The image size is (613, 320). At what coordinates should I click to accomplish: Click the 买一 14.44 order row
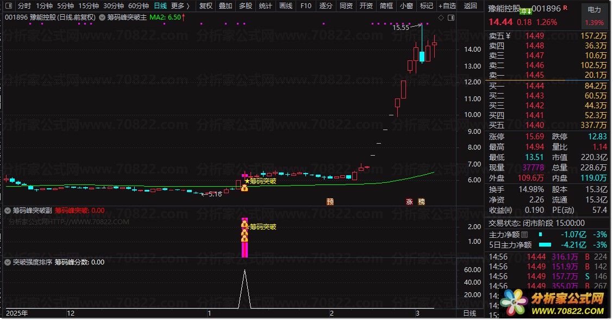tap(548, 86)
